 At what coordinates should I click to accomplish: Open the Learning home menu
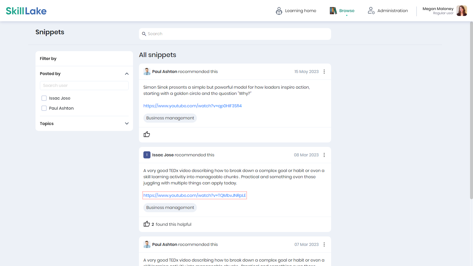pyautogui.click(x=296, y=11)
